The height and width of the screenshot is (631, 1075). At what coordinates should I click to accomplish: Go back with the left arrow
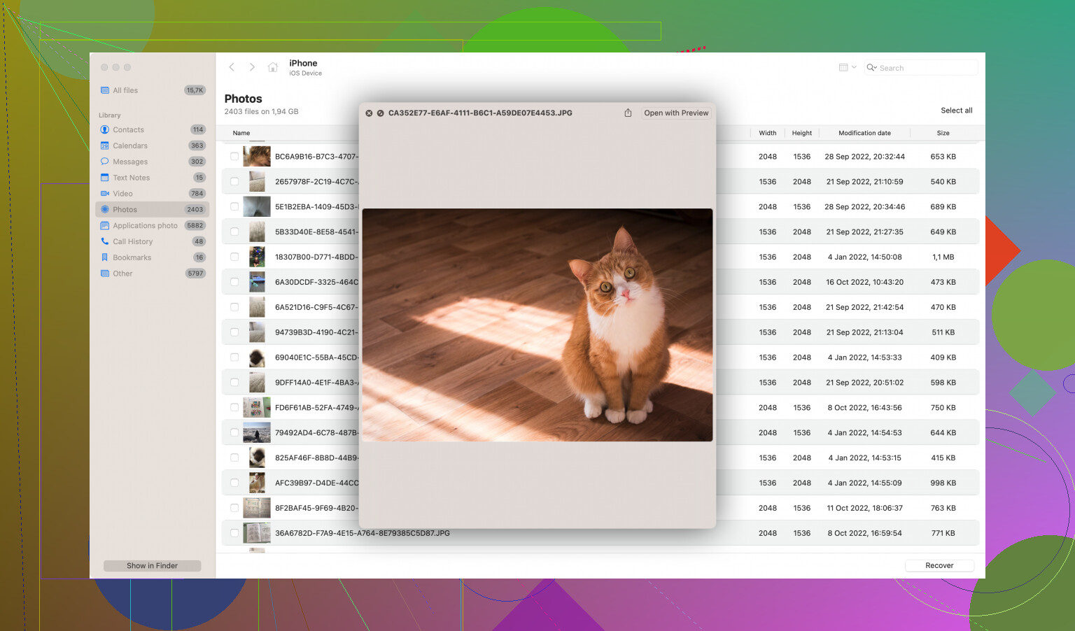coord(232,67)
